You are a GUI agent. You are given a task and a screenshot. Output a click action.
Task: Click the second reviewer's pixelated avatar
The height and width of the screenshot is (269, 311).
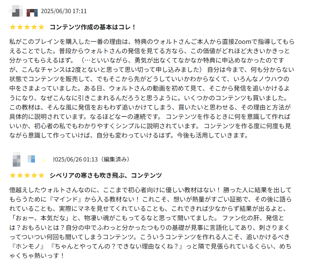point(17,159)
